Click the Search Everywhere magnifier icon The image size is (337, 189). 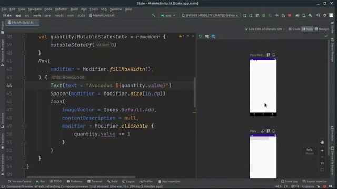(318, 15)
